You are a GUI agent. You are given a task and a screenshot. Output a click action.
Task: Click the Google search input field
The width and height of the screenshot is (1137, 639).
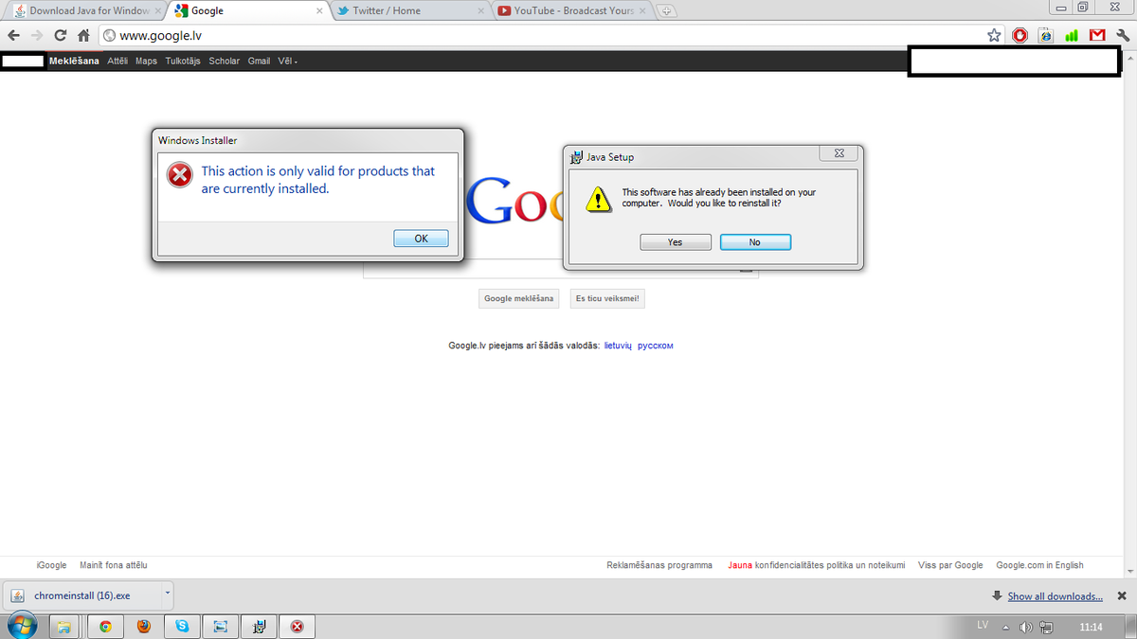pos(560,269)
